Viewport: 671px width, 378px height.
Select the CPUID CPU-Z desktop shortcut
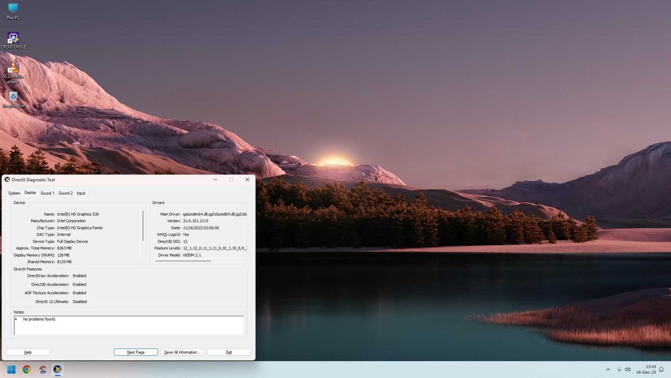click(13, 40)
